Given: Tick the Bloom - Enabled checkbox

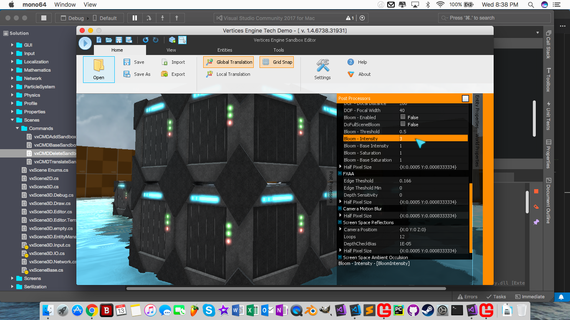Looking at the screenshot, I should pos(403,117).
